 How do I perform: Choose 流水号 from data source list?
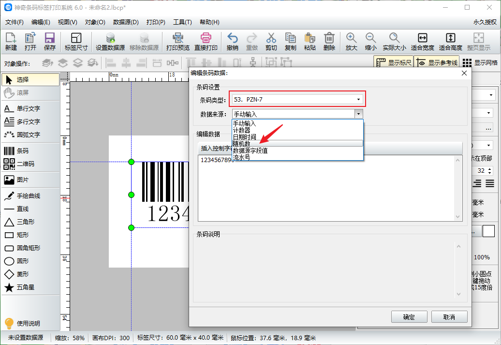297,157
